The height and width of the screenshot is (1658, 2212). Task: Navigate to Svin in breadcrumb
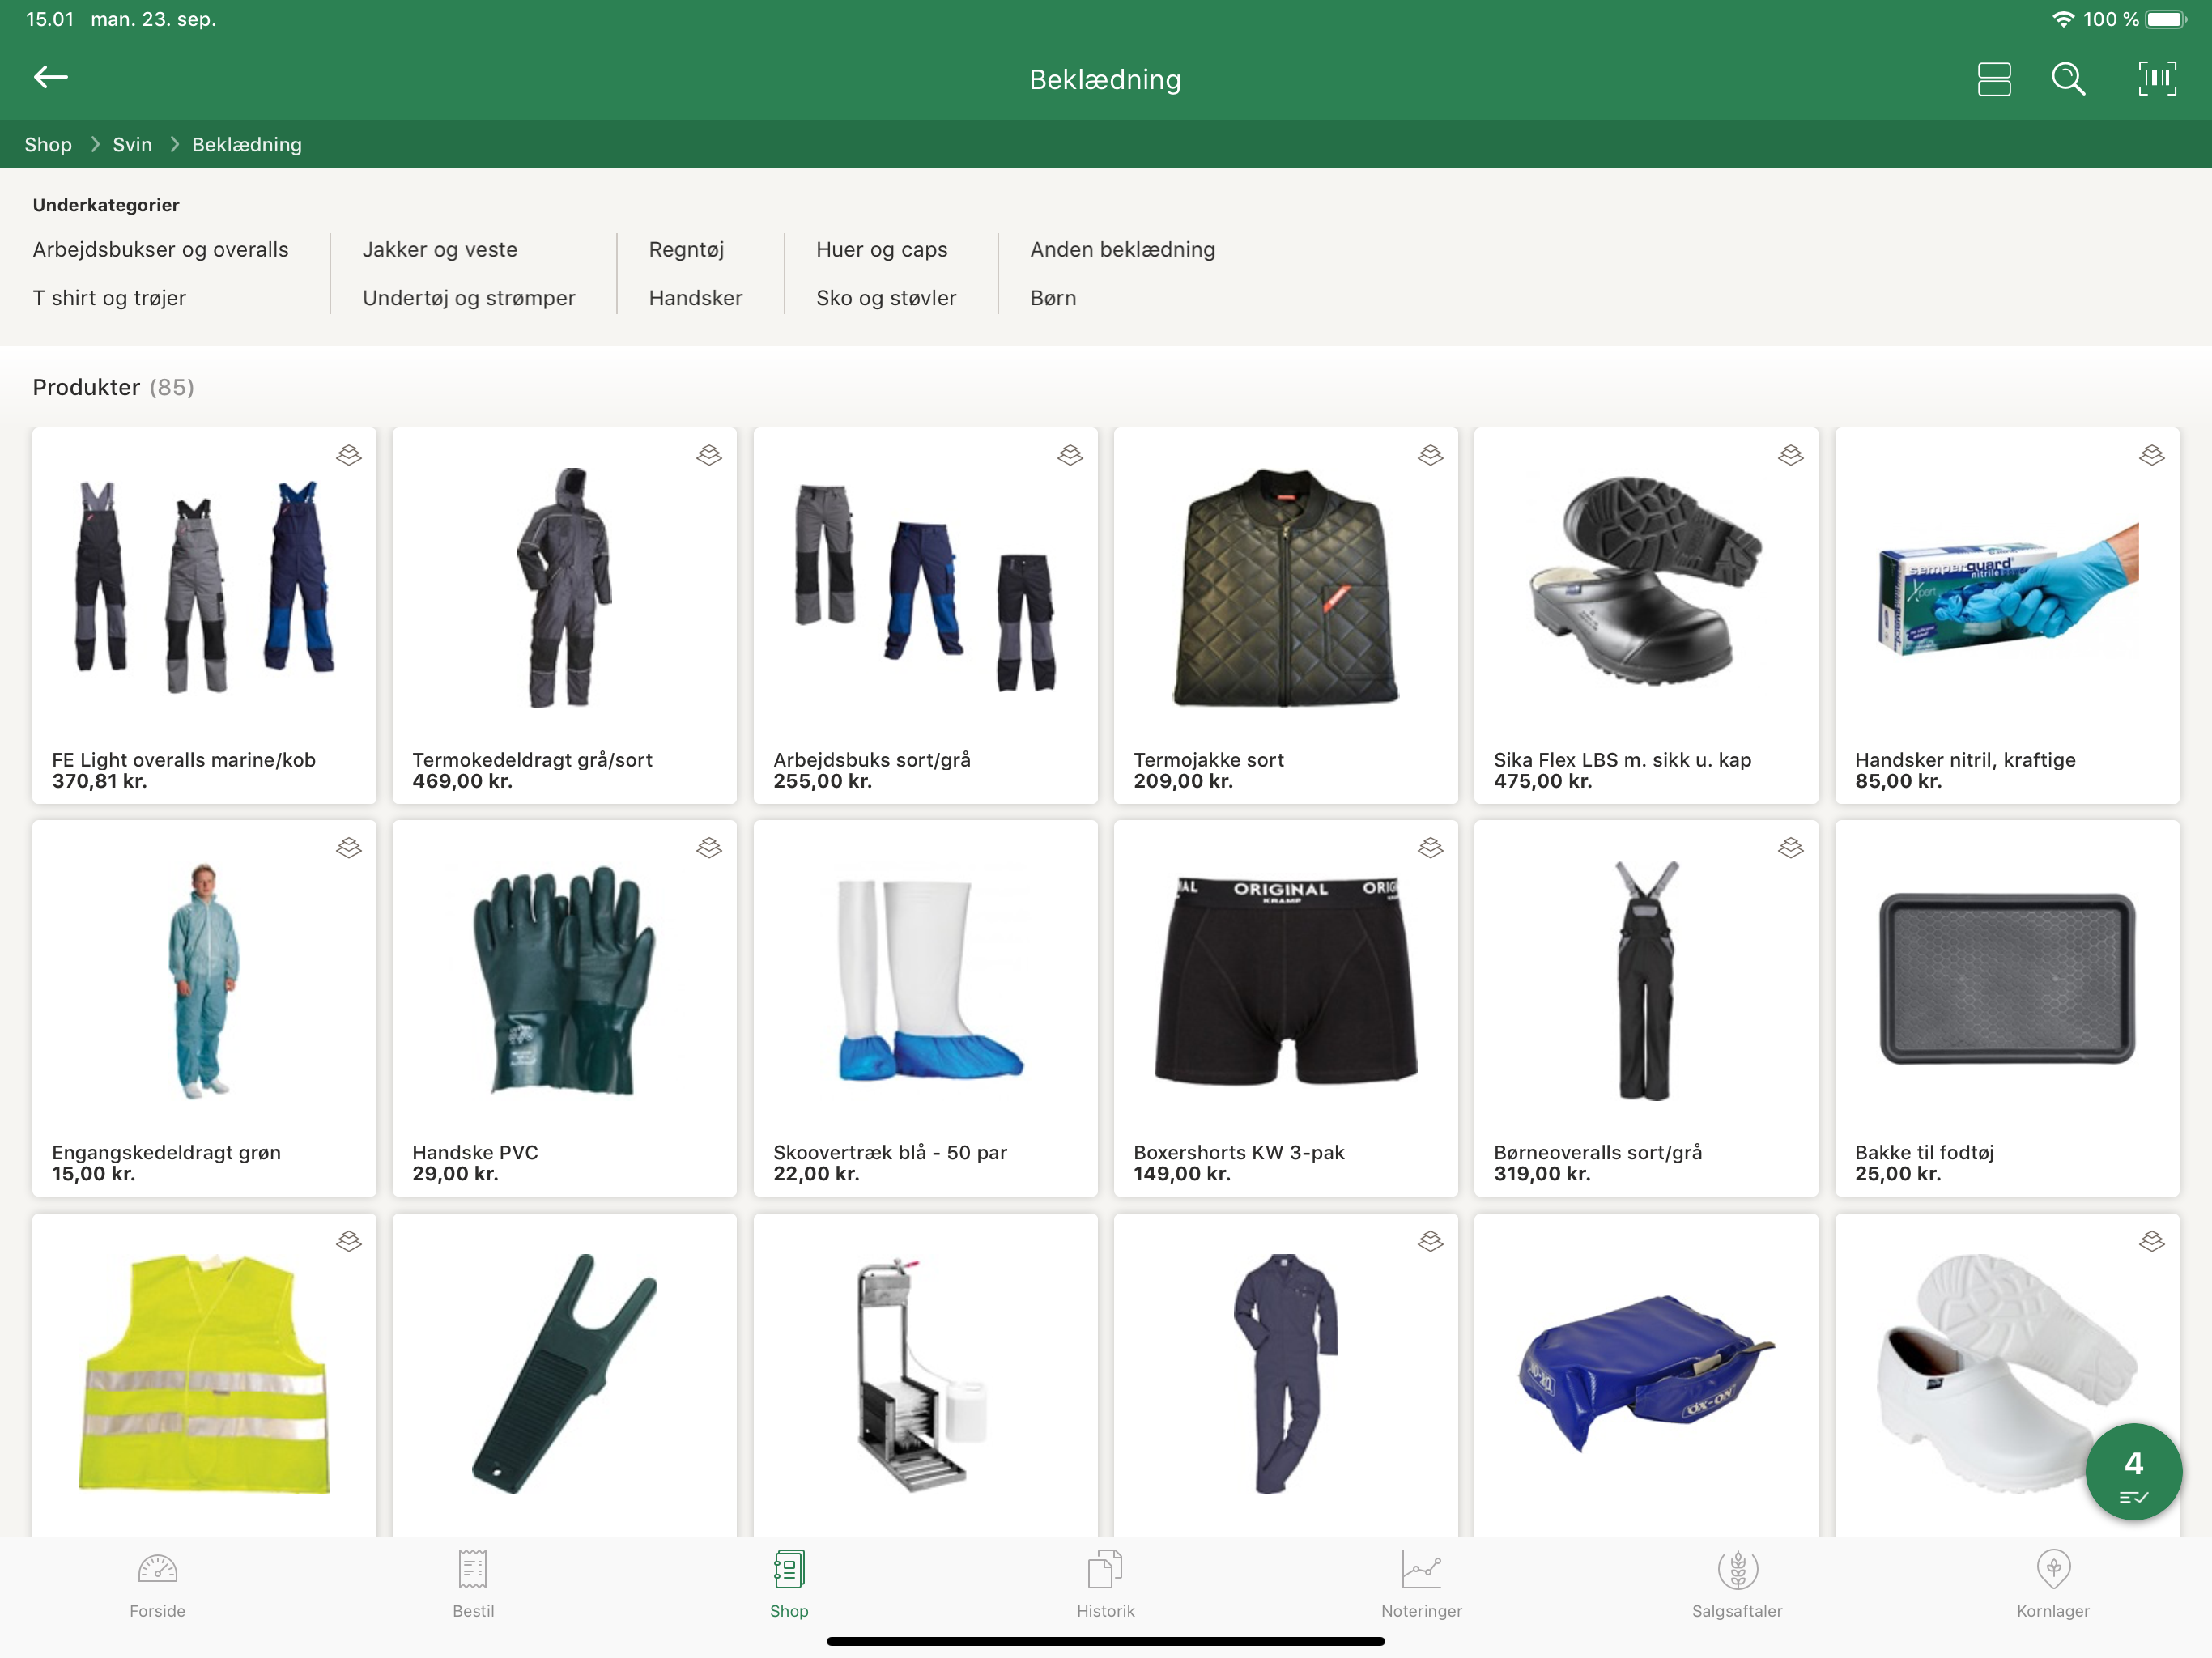[132, 145]
